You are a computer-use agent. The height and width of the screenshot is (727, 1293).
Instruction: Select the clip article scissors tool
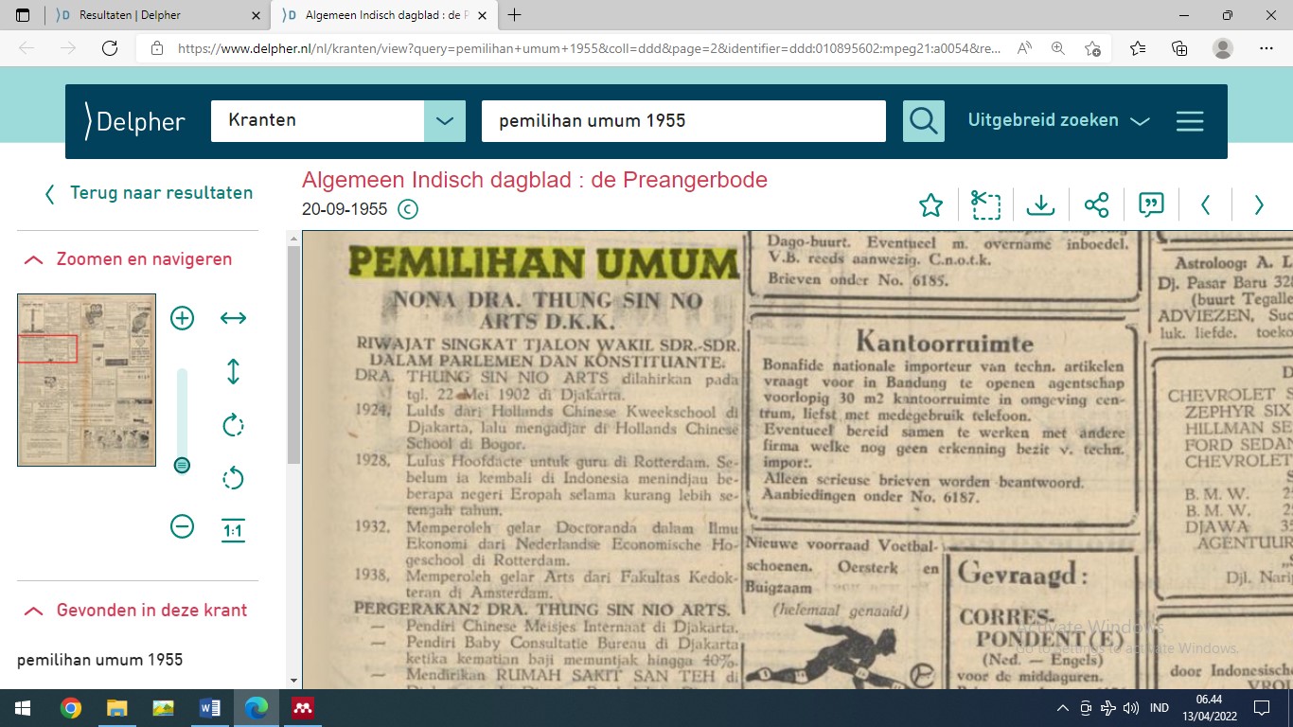click(x=985, y=204)
